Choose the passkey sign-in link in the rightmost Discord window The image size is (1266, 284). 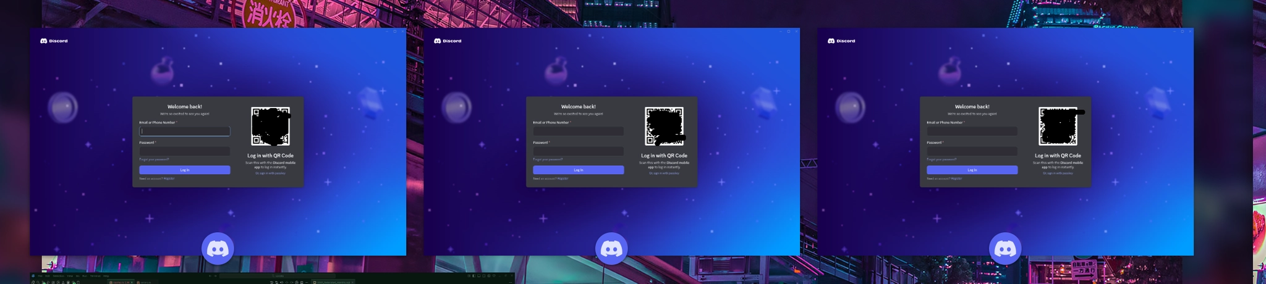1058,173
